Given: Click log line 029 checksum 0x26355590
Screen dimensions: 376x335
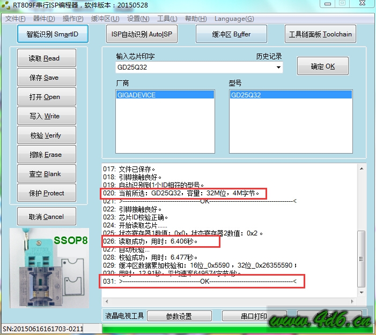Looking at the screenshot, I should [x=201, y=265].
